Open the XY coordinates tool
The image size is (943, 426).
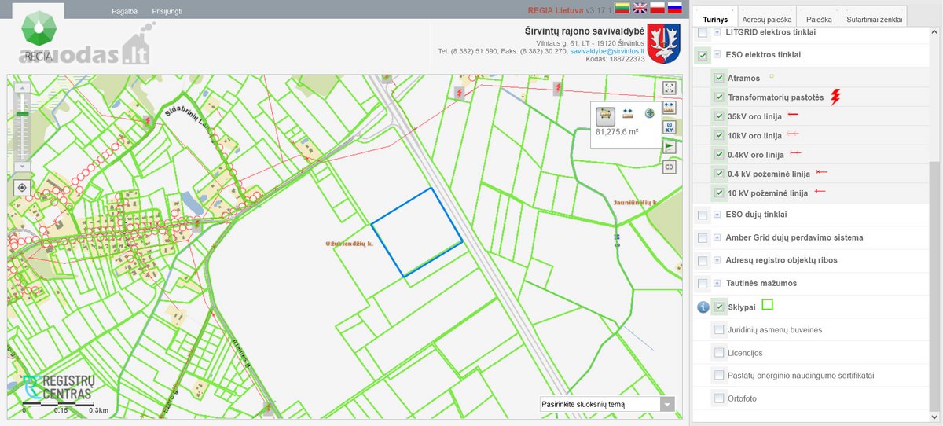pos(670,127)
